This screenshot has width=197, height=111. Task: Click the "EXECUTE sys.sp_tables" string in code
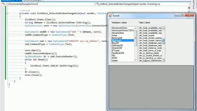click(83, 41)
